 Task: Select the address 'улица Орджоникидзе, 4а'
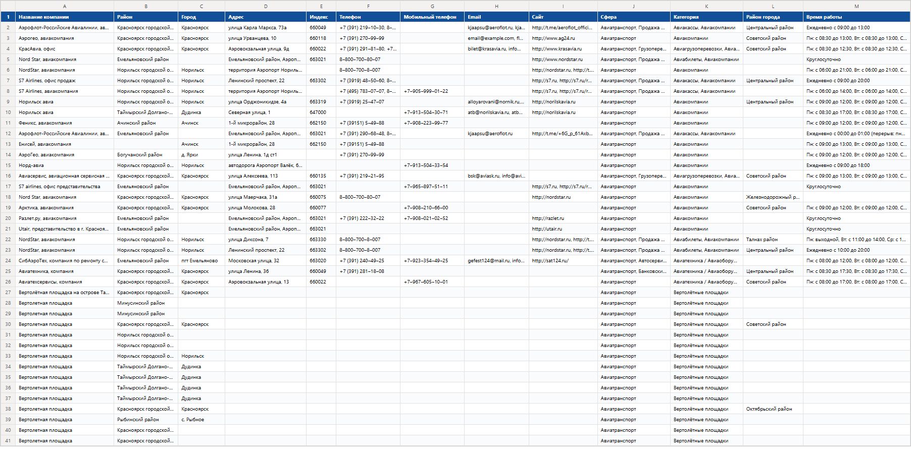[x=266, y=102]
